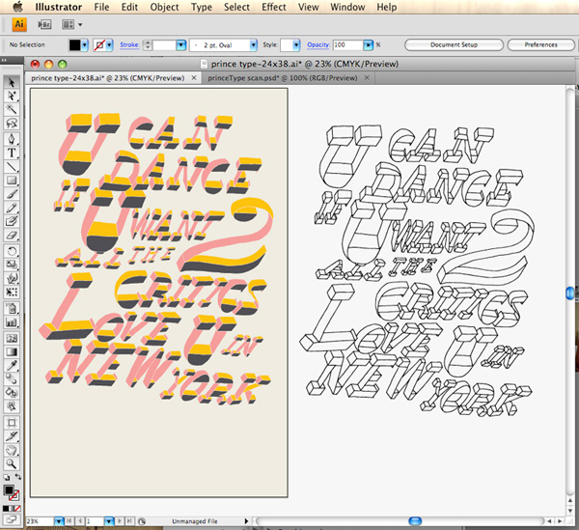Open the Opacity slider arrow
579x530 pixels.
(369, 45)
